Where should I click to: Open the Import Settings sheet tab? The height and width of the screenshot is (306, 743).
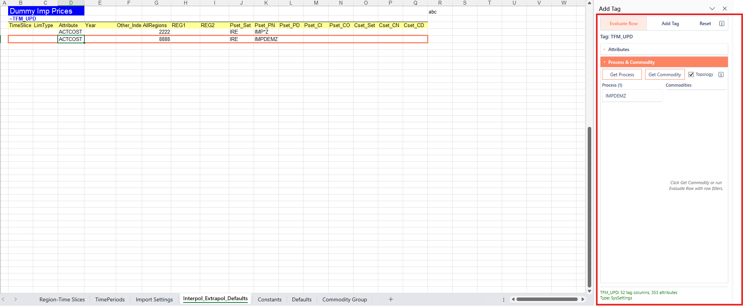coord(154,299)
